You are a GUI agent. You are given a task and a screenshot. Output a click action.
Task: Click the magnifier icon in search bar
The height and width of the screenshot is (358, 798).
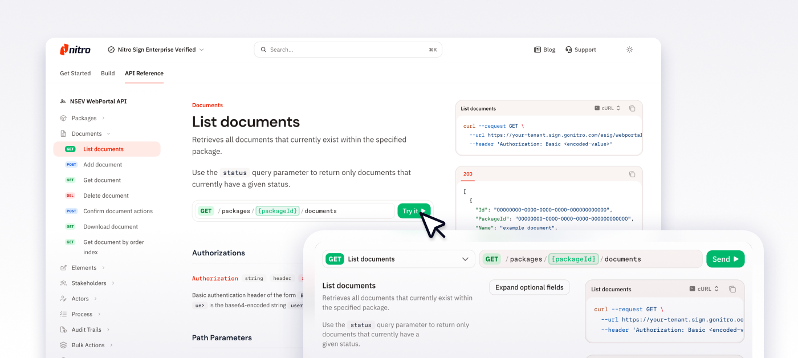263,50
